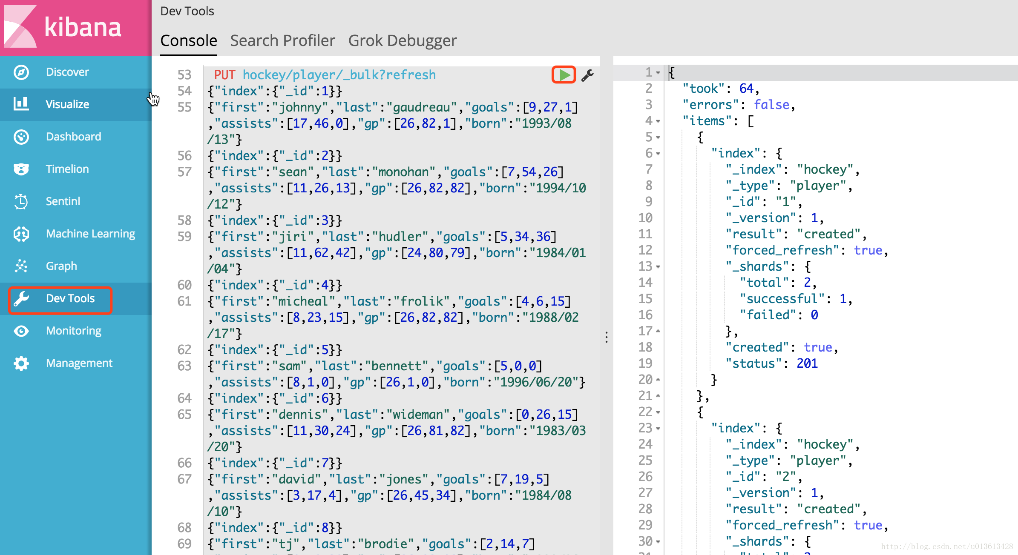Screen dimensions: 1018x555
Task: Click the Monitoring icon
Action: 21,331
